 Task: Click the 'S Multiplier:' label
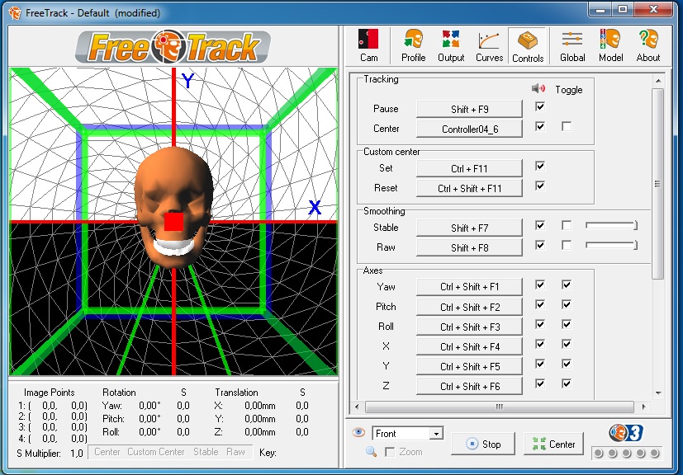39,454
